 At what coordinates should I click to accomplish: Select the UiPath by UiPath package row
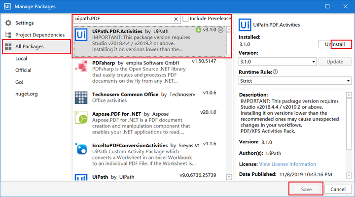tap(149, 177)
